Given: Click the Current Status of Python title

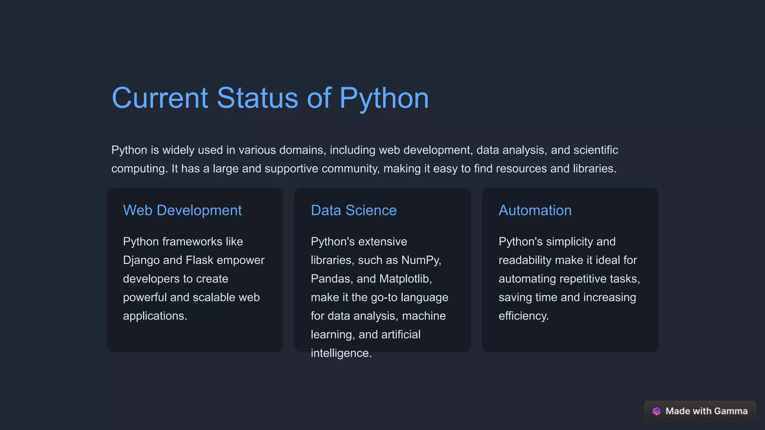Looking at the screenshot, I should point(270,98).
